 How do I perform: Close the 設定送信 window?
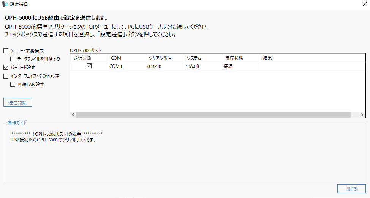click(364, 4)
